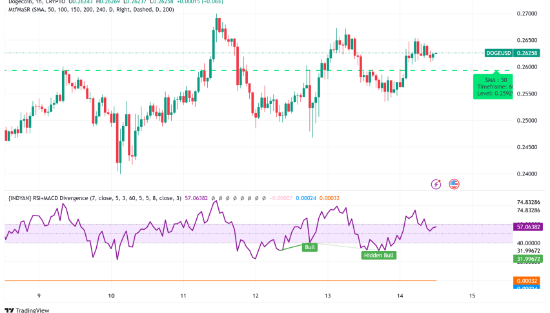Viewport: 550px width, 313px height.
Task: Click the 0.24500 price axis label
Action: tap(527, 147)
